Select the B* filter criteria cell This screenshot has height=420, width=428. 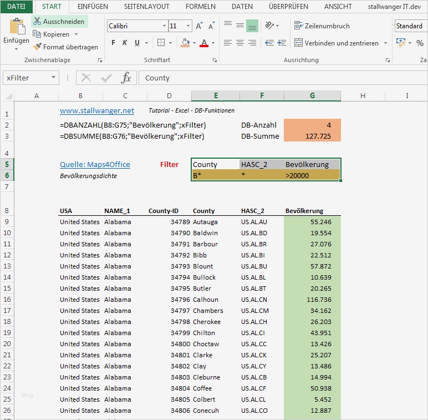coord(215,175)
